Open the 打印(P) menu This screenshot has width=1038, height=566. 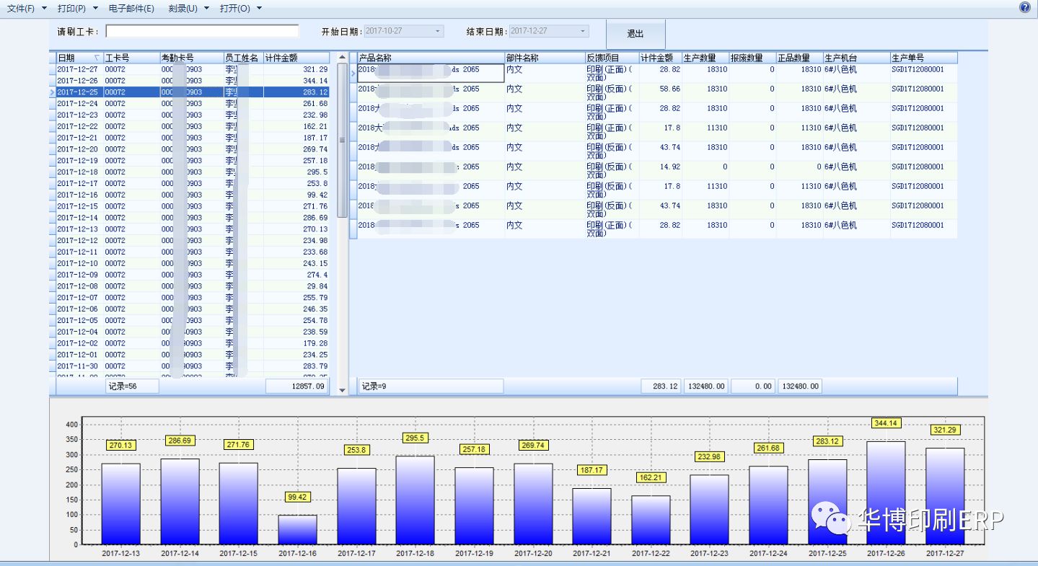(71, 8)
